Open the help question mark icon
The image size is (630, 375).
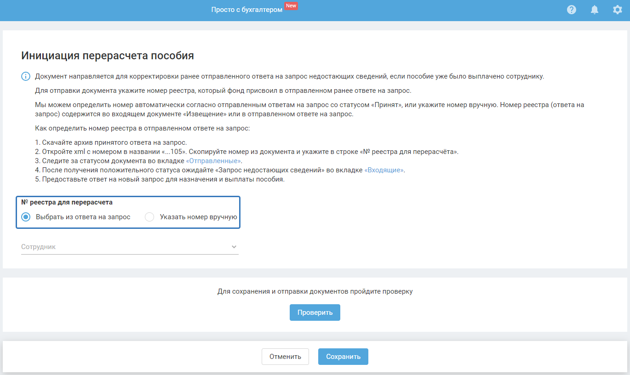click(572, 10)
